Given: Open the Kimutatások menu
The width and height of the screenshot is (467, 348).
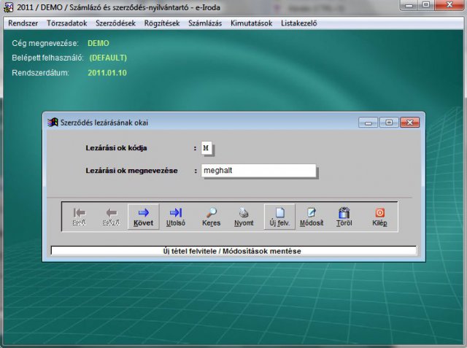Looking at the screenshot, I should click(x=250, y=23).
